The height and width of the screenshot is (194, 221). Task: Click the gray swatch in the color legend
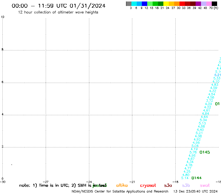[x=129, y=4]
